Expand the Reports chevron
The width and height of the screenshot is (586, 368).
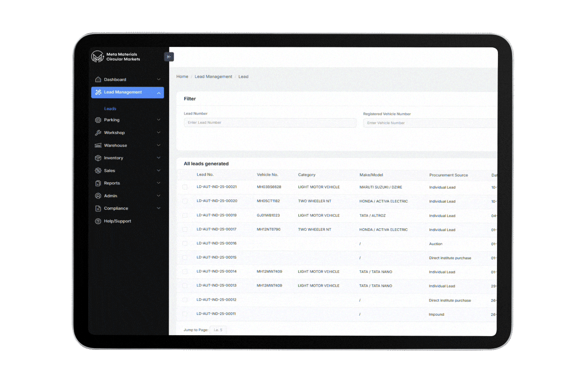pyautogui.click(x=159, y=183)
